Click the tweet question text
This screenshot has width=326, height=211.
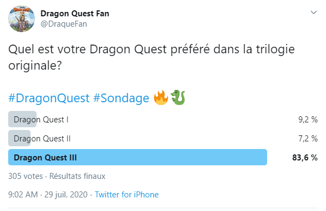tap(152, 57)
